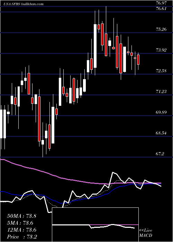
Task: Click the 'Price : 73.2' legend value
Action: (22, 237)
